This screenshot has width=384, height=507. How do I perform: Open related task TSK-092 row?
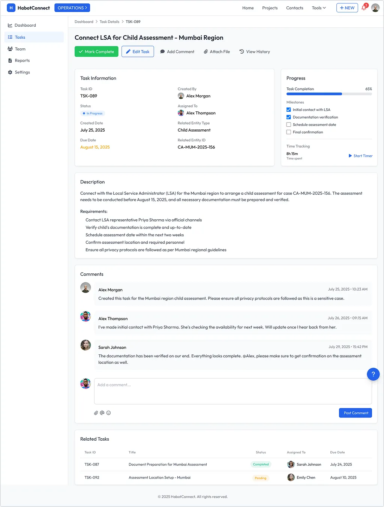[226, 477]
